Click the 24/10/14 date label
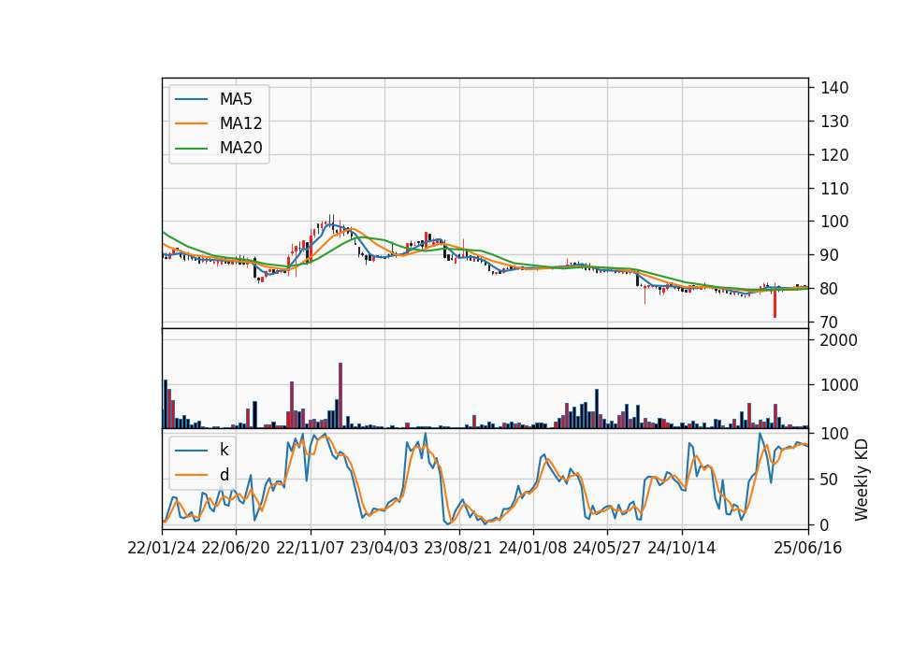This screenshot has height=645, width=898. click(x=682, y=549)
